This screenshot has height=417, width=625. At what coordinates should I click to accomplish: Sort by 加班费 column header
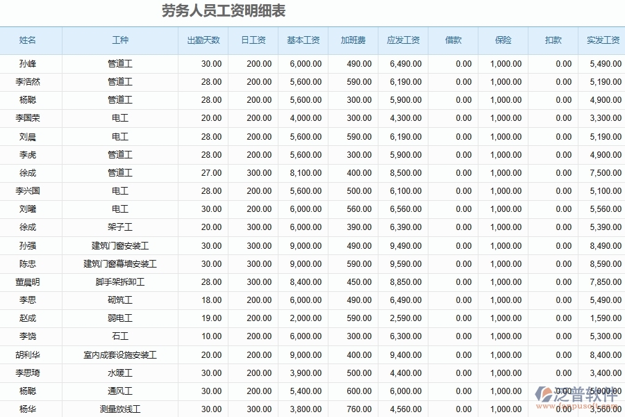351,40
